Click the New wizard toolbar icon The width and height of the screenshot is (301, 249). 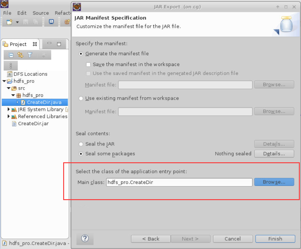pos(9,22)
